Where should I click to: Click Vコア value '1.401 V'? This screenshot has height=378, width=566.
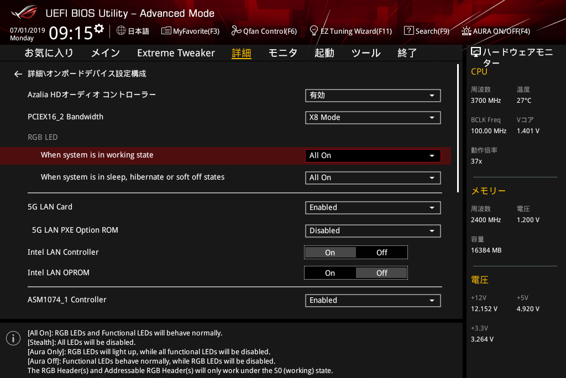click(528, 131)
